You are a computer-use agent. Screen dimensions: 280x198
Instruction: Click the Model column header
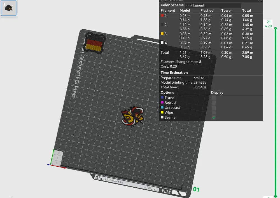[185, 11]
